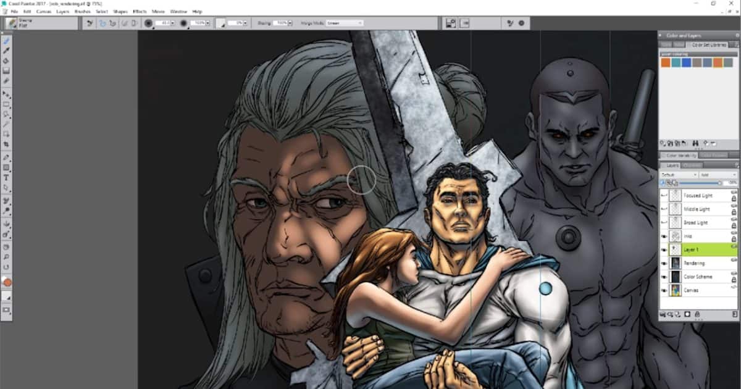Select the Middle Light layer
Viewport: 741px width, 389px height.
698,209
